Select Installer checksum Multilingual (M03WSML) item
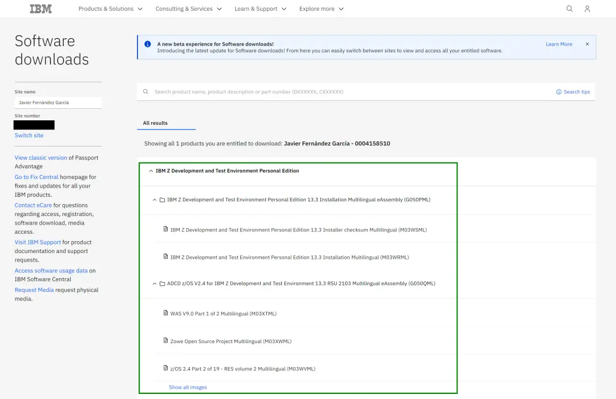The image size is (616, 399). coord(298,230)
